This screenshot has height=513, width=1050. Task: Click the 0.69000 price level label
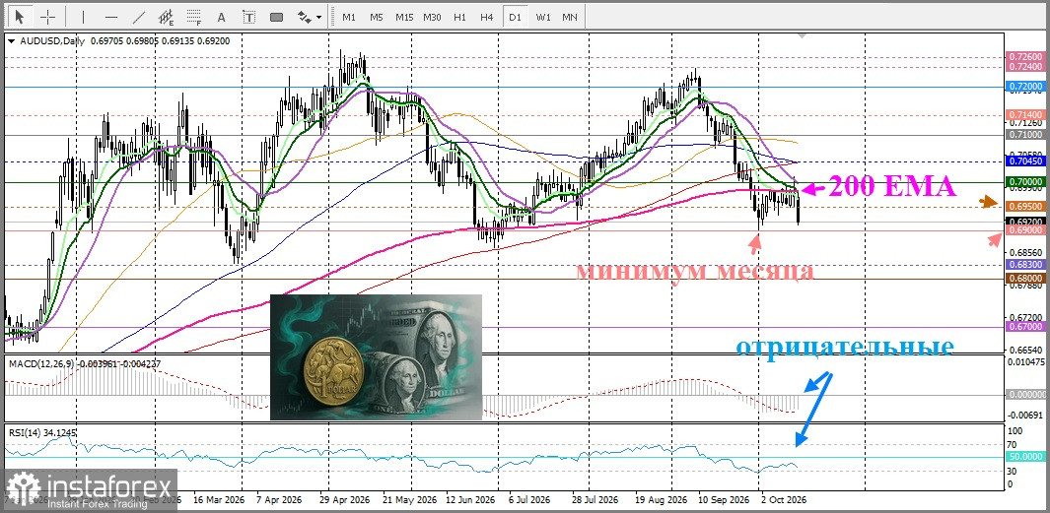1026,230
